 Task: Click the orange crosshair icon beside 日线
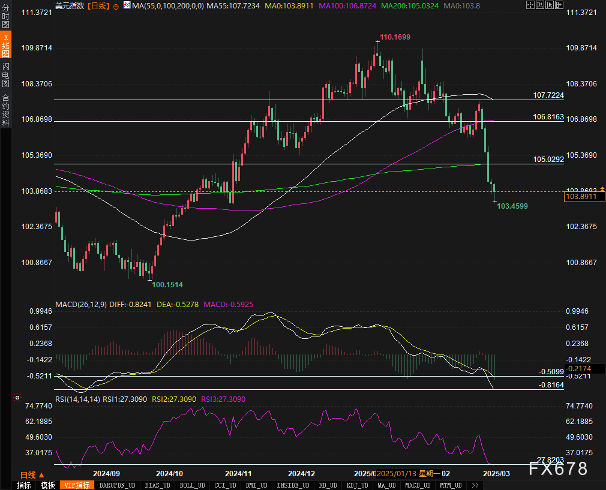tap(116, 5)
